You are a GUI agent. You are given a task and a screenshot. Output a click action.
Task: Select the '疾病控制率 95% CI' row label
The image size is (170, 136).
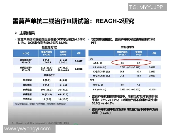[26, 69]
